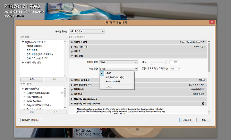Click scroll up arrow of post-process list

[65, 88]
